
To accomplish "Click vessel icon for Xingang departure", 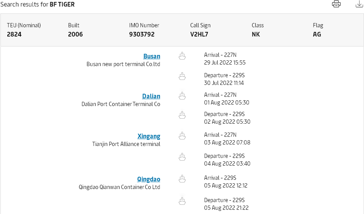I will [x=182, y=157].
